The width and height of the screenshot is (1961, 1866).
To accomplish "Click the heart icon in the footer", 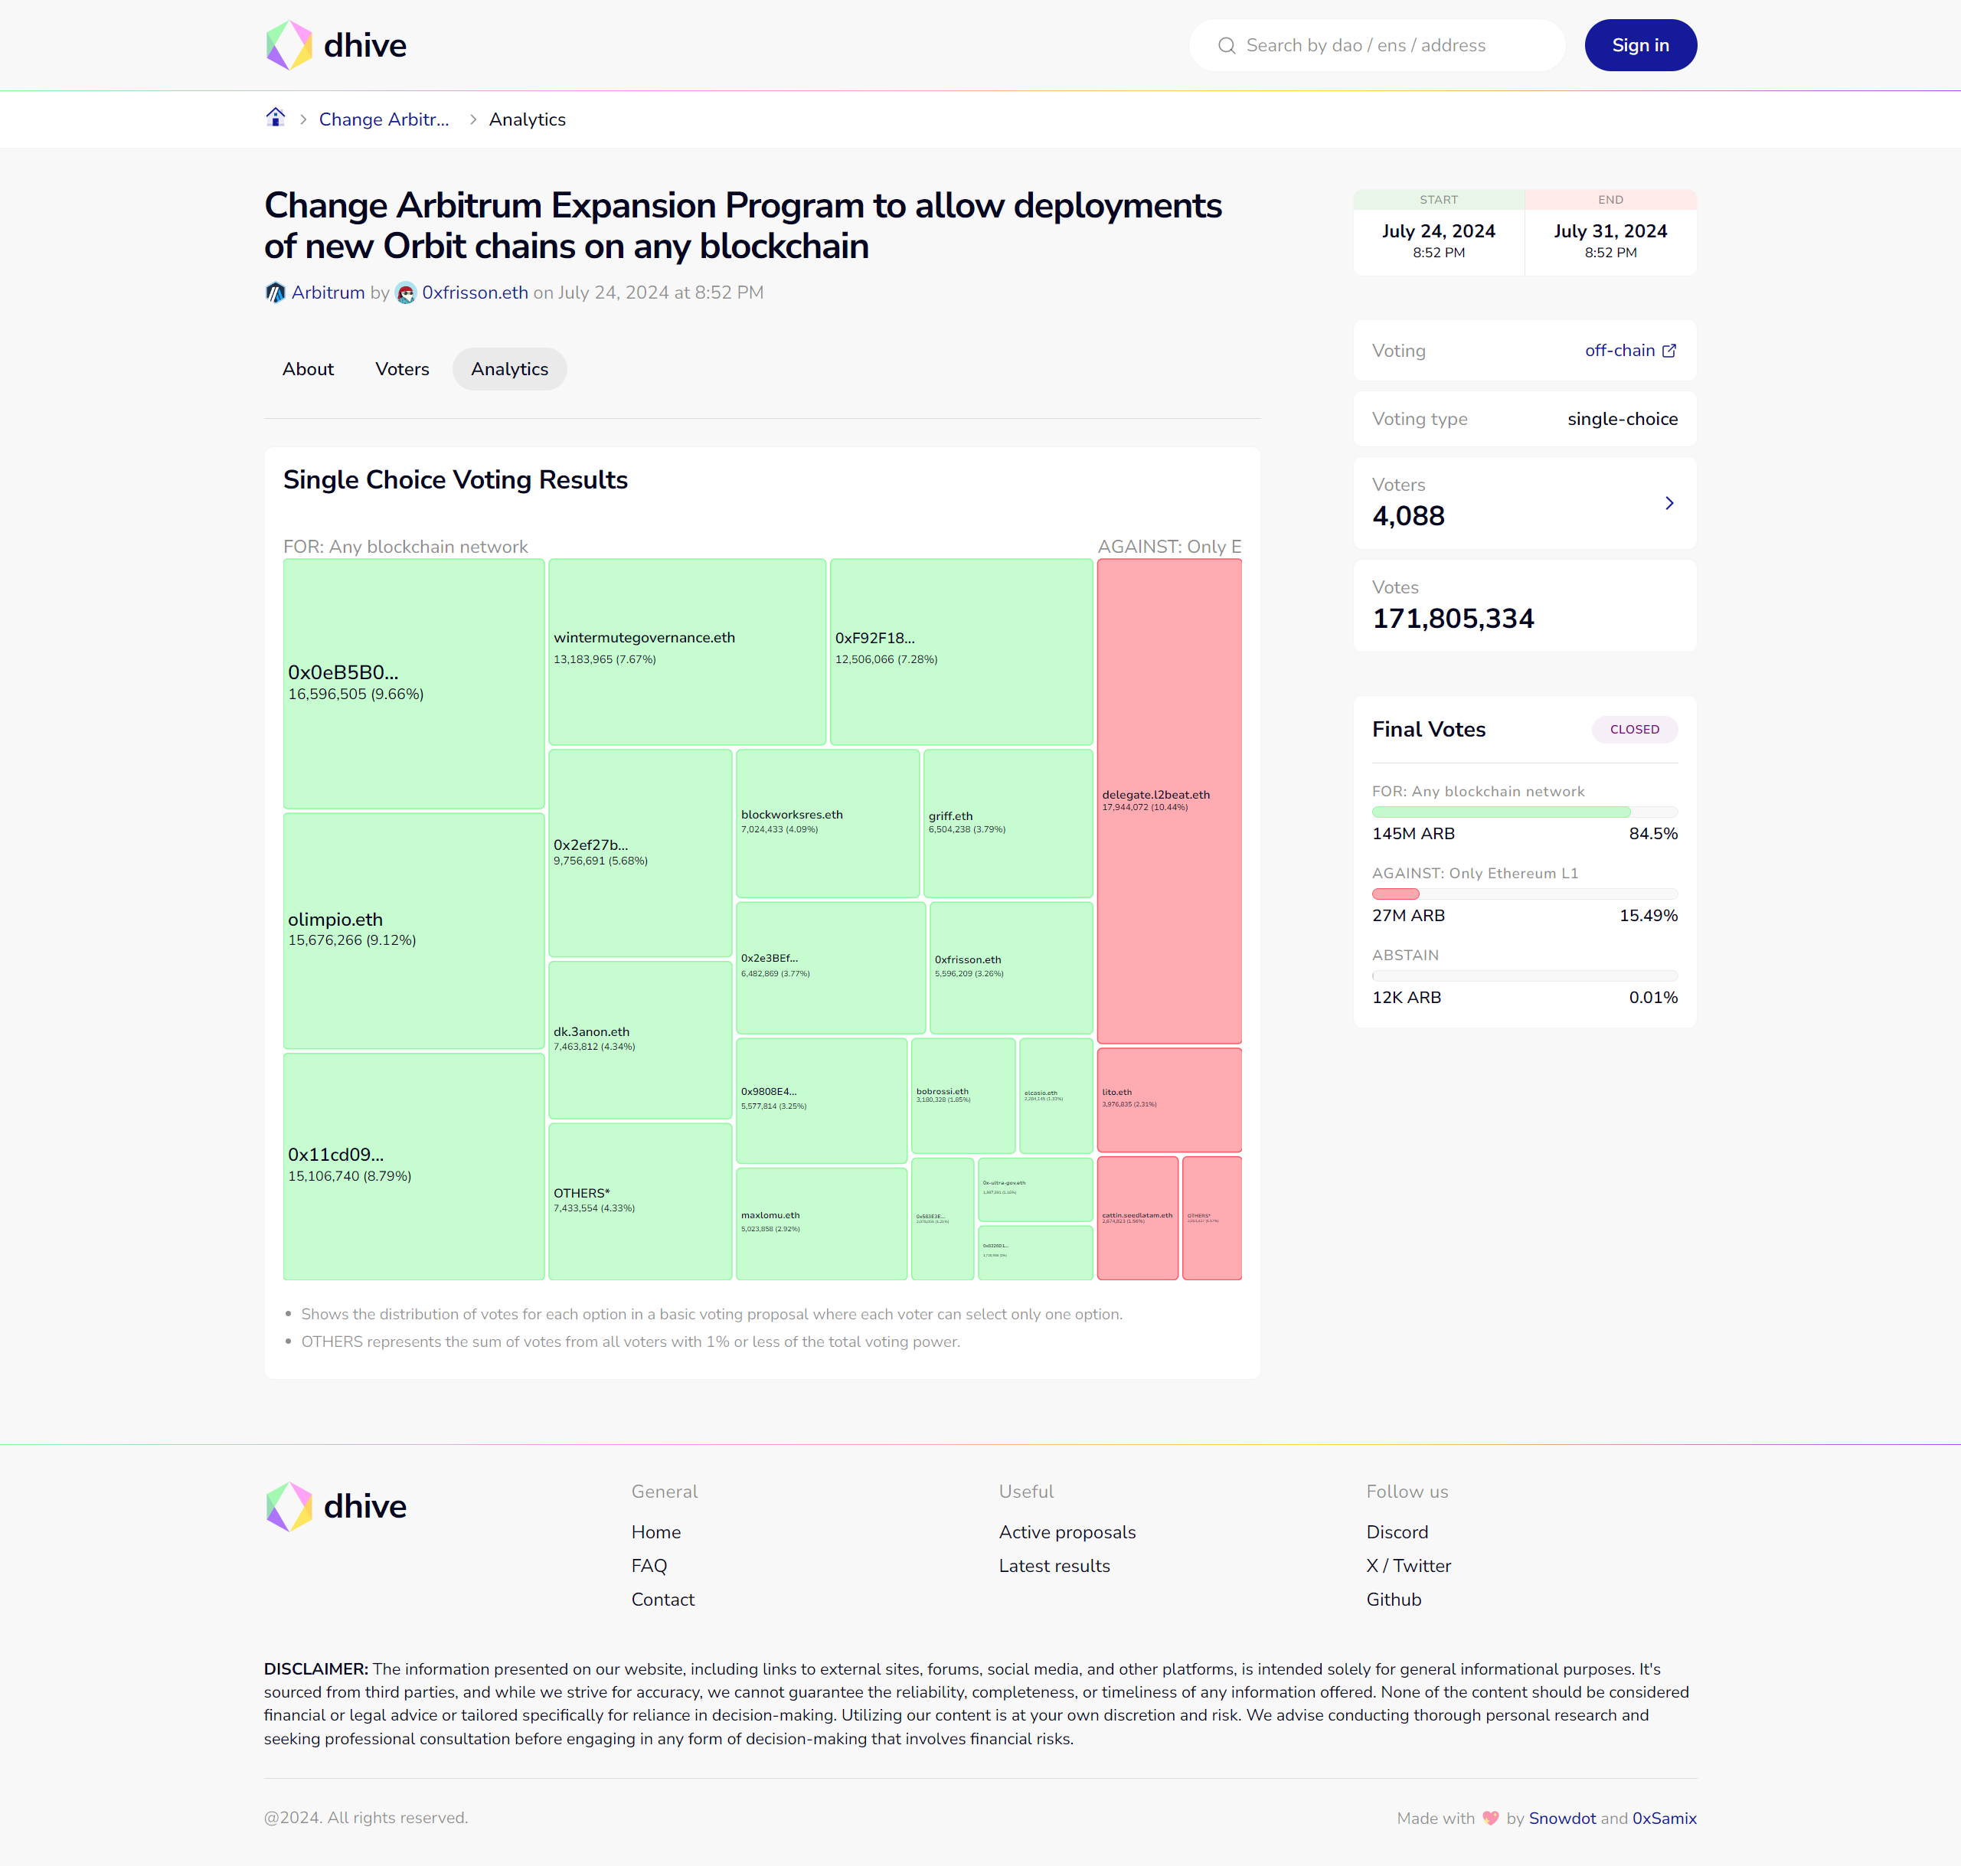I will pos(1490,1819).
